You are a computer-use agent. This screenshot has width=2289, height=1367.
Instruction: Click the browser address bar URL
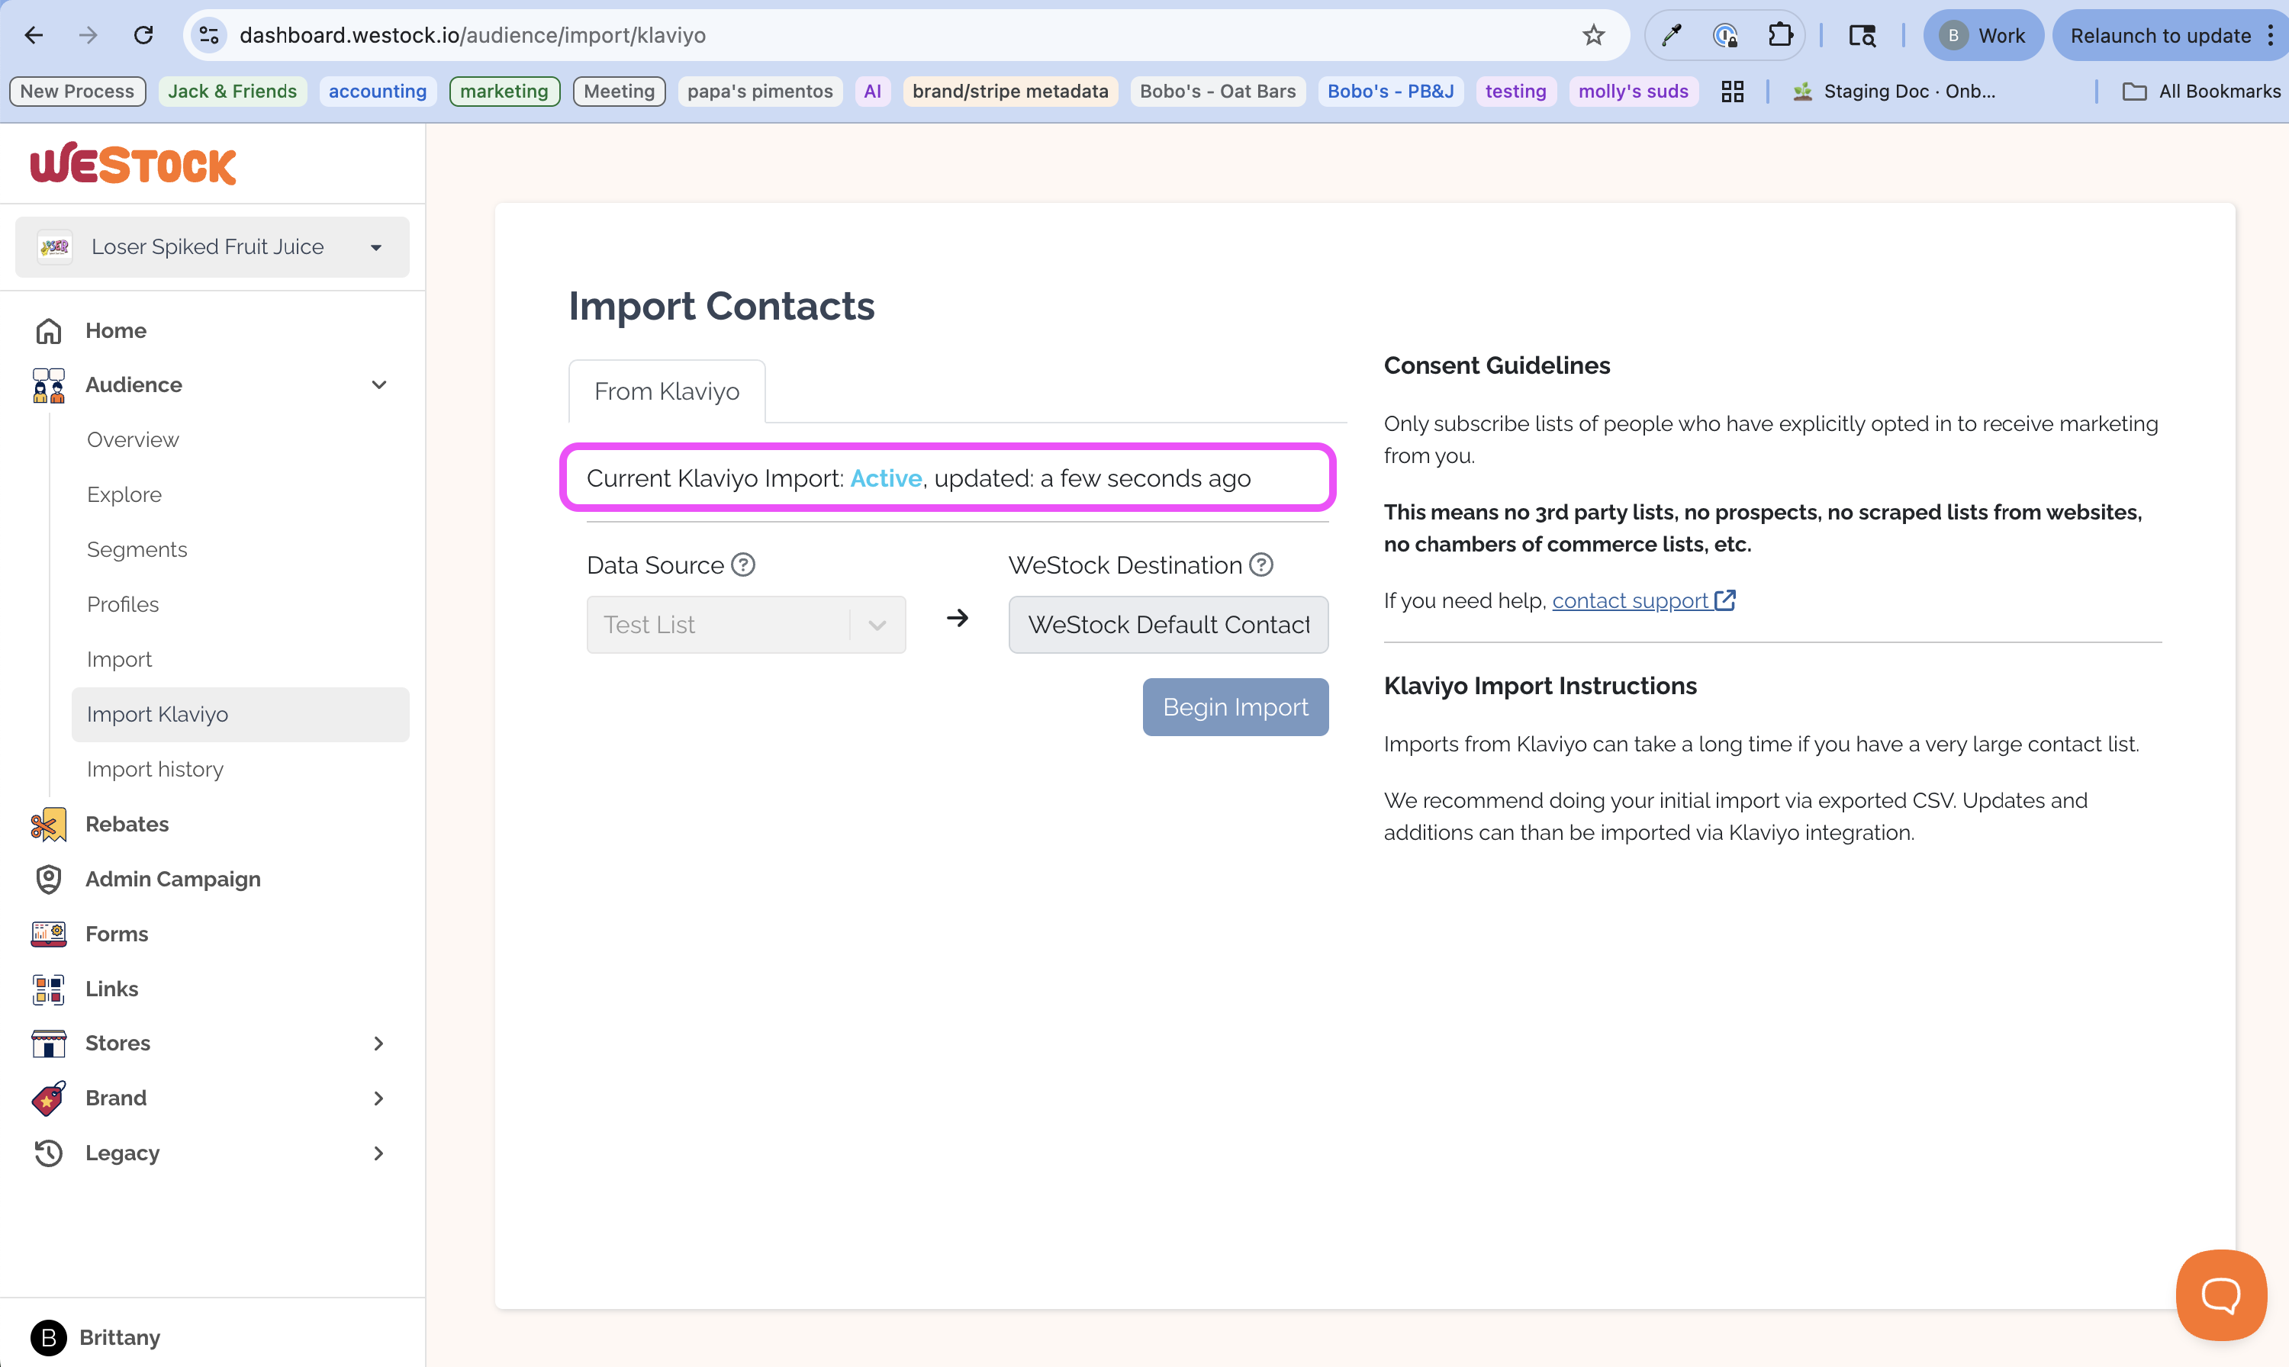pos(472,35)
